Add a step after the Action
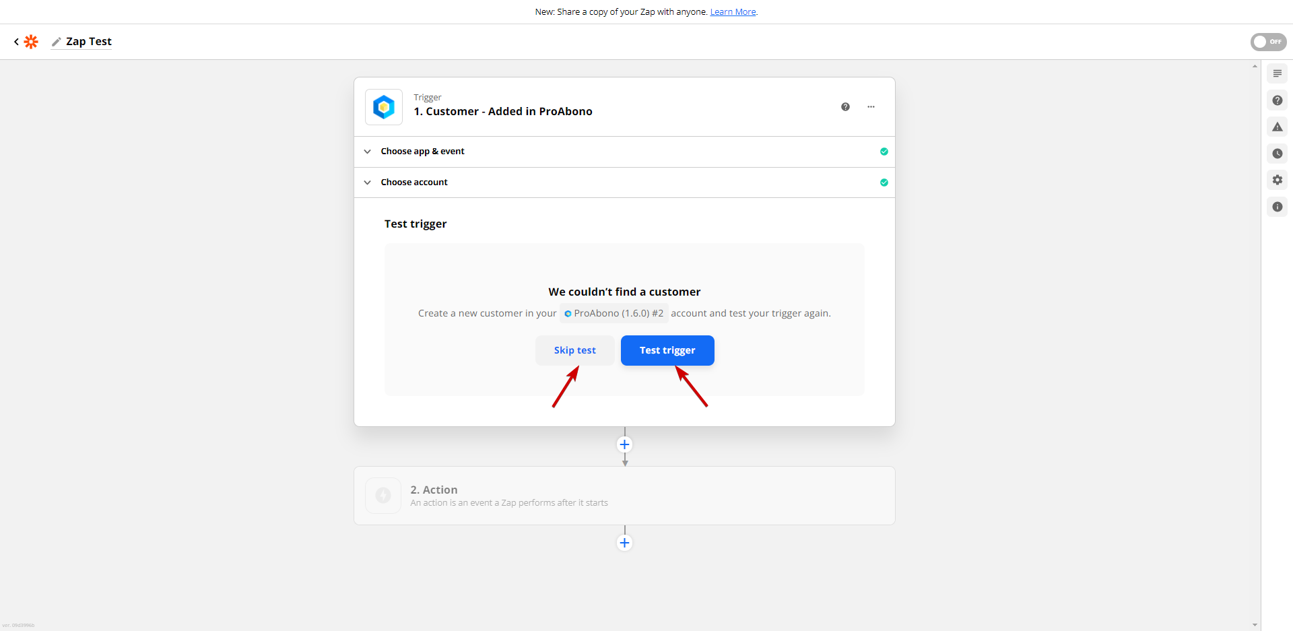 tap(624, 543)
